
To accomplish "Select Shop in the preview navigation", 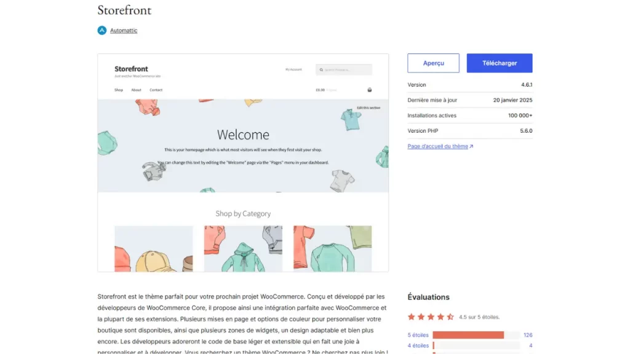I will (x=119, y=90).
